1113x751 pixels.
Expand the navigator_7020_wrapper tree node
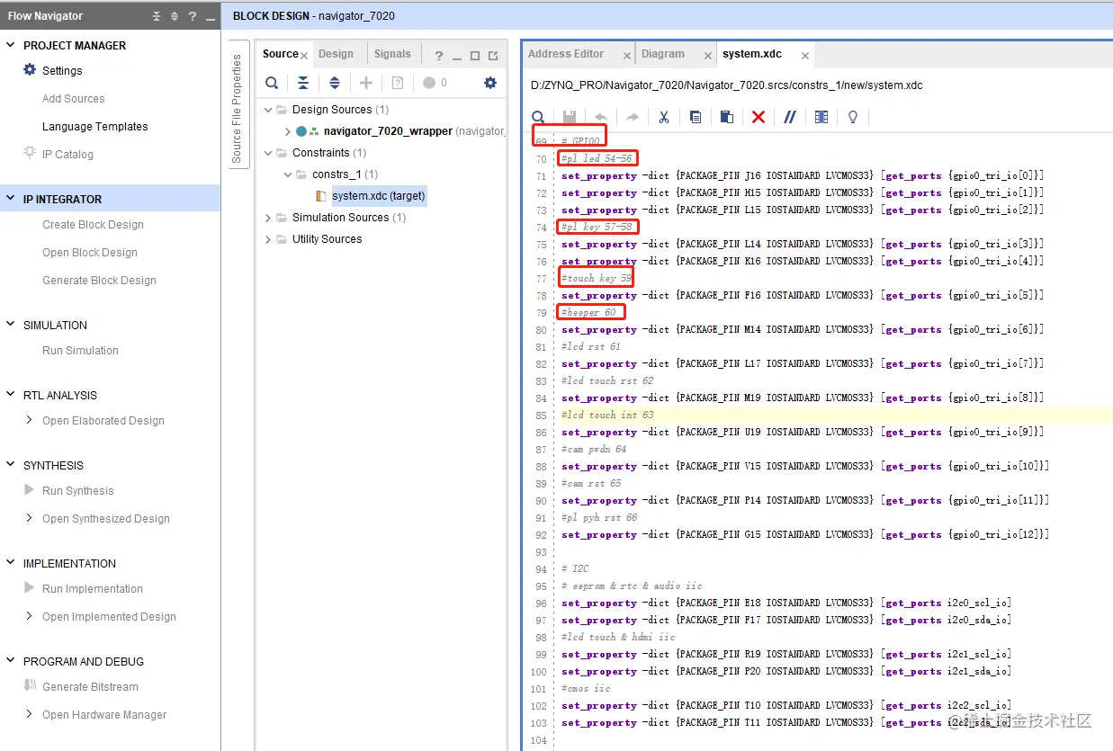click(x=287, y=131)
